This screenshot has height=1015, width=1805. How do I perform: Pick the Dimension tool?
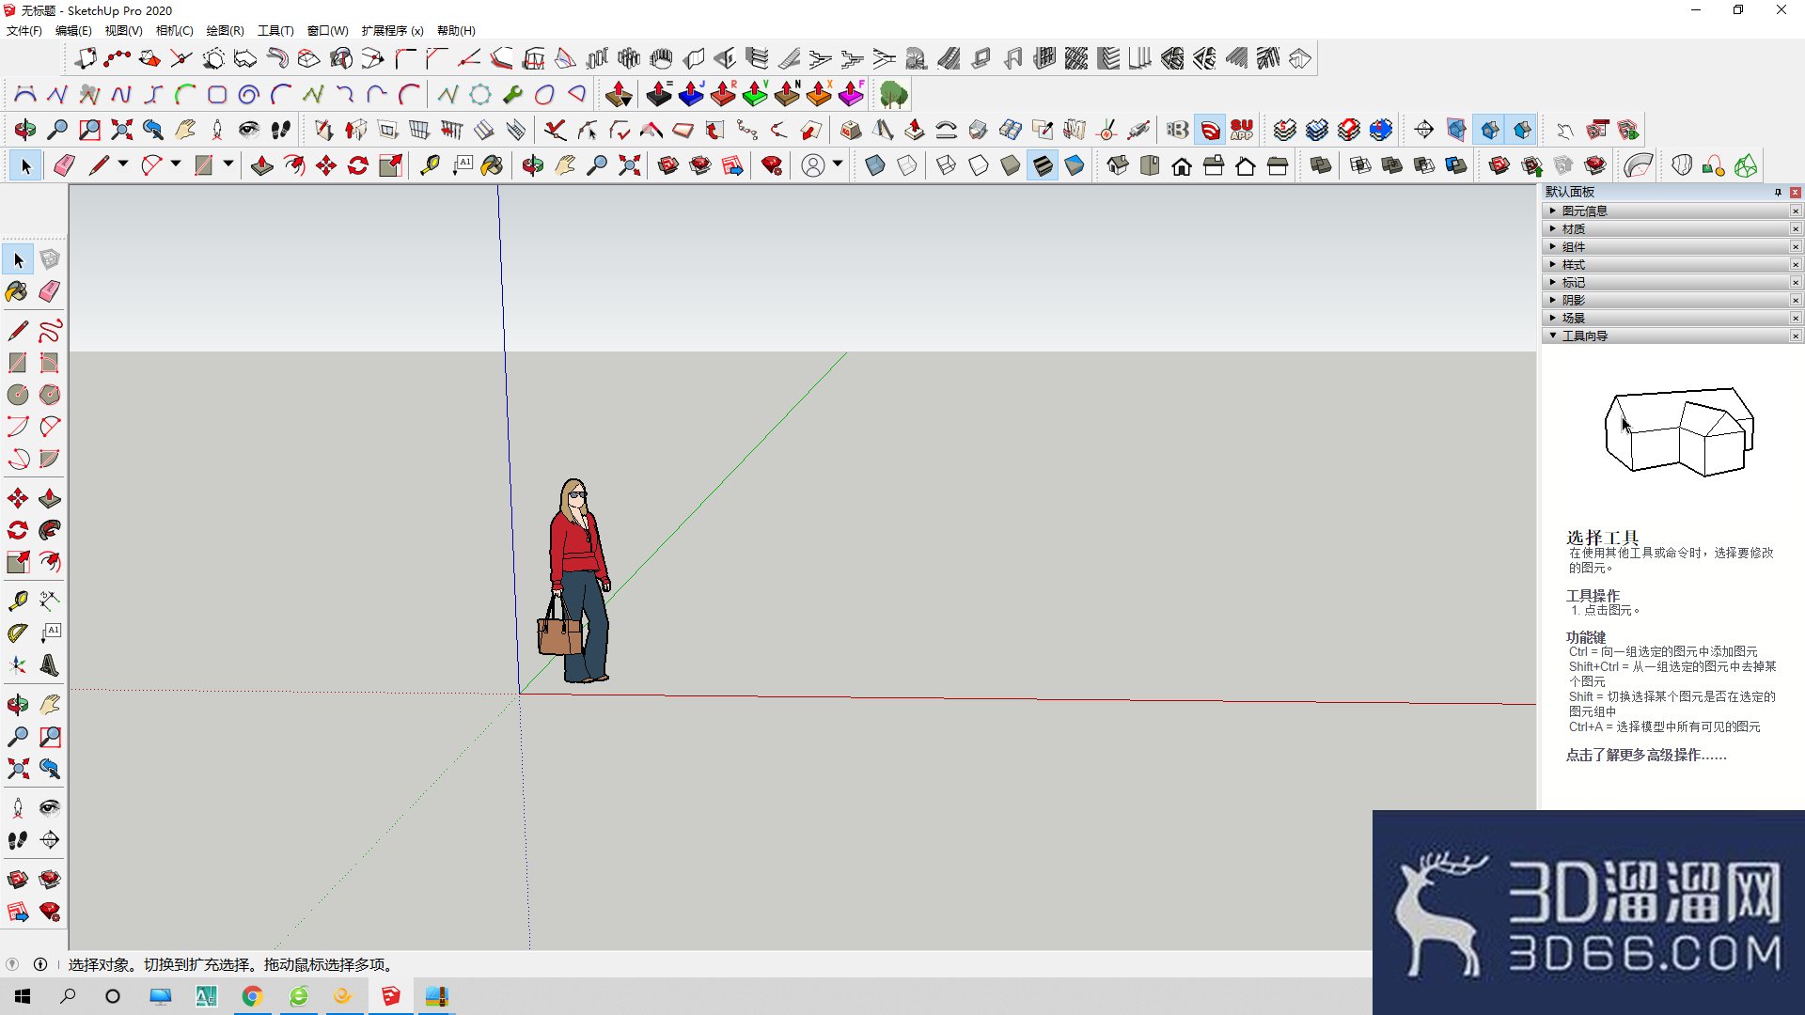pyautogui.click(x=50, y=601)
